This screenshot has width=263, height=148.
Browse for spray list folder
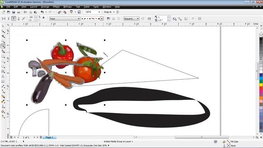click(108, 18)
